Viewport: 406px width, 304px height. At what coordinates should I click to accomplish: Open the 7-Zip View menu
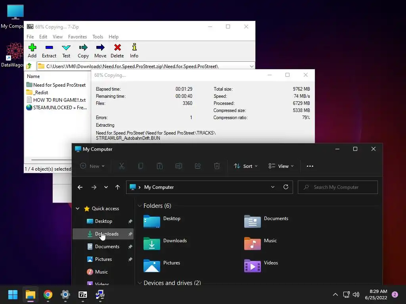tap(57, 37)
